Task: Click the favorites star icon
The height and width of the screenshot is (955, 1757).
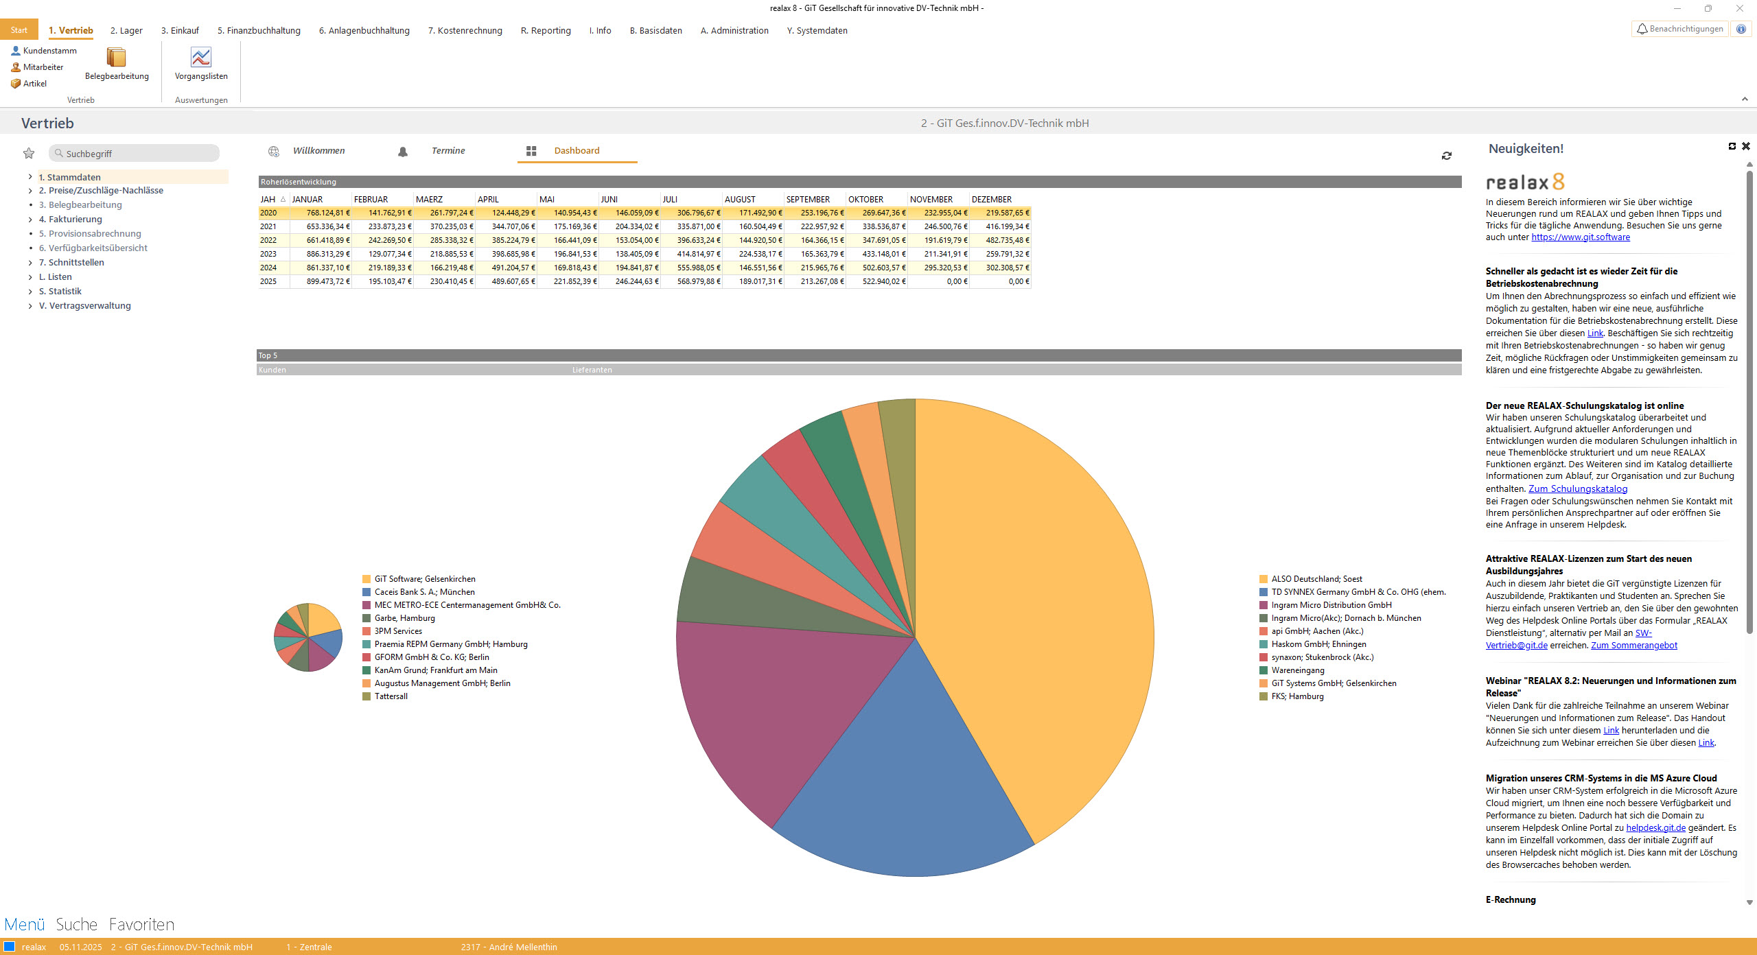Action: coord(29,153)
